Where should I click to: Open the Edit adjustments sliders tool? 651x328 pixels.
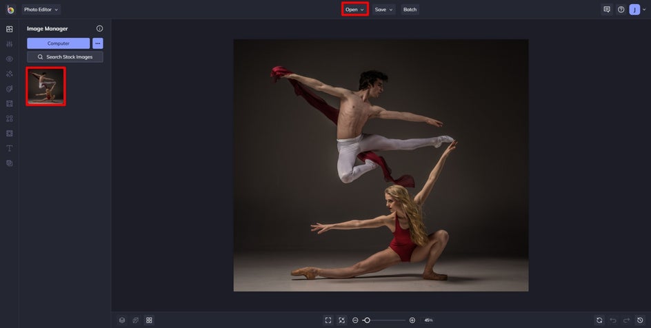[x=10, y=44]
